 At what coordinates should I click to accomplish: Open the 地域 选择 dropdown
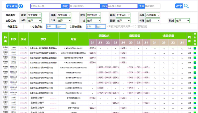pos(183,20)
